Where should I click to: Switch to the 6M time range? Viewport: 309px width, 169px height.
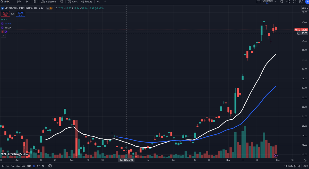[23, 166]
